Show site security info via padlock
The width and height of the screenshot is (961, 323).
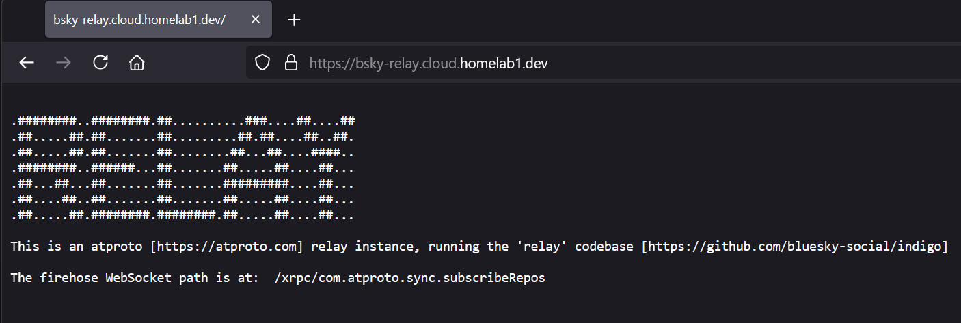click(x=291, y=63)
